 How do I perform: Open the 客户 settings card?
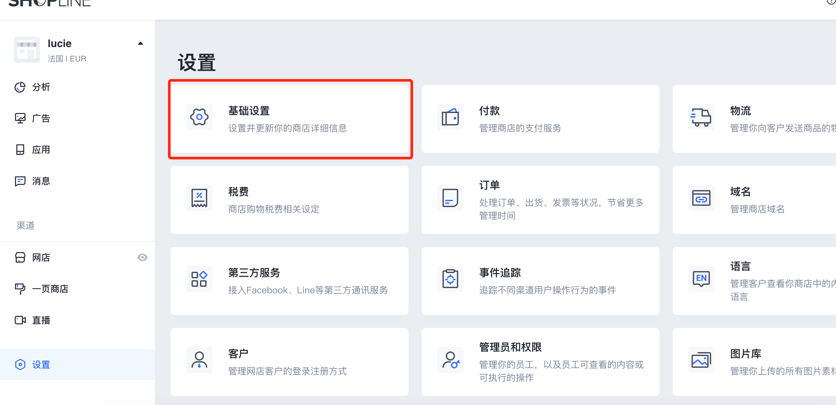pos(289,362)
